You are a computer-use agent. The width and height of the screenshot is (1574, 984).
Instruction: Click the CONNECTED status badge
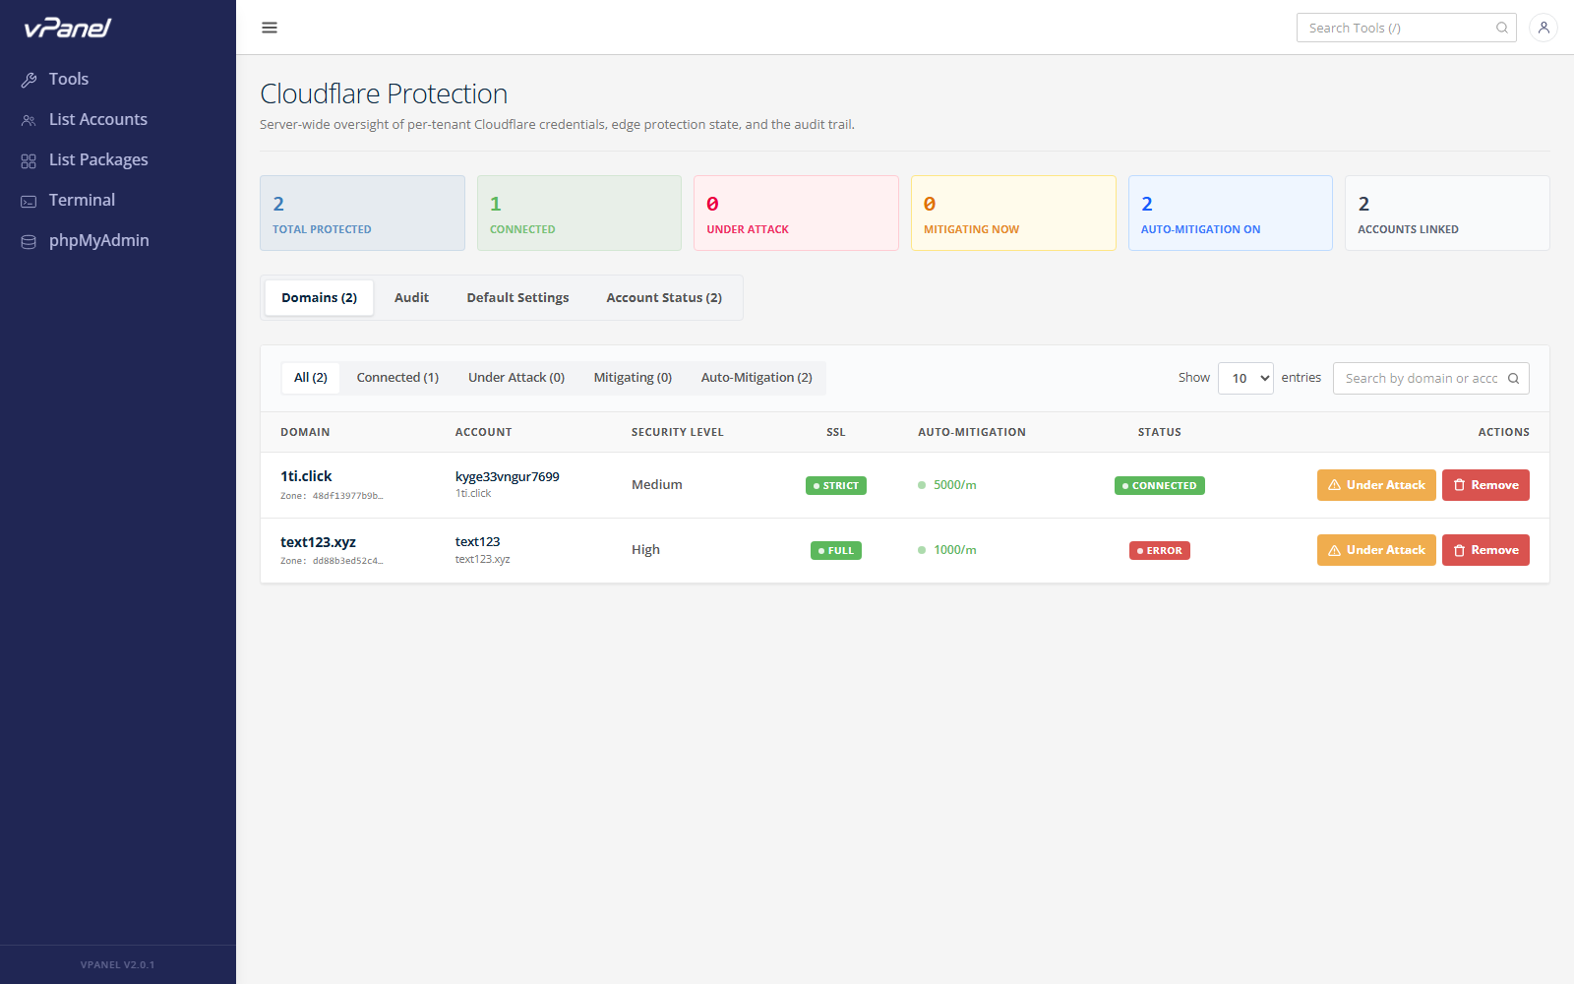(1160, 485)
